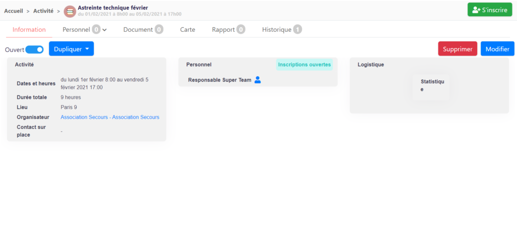Click the Historique count badge

point(297,30)
